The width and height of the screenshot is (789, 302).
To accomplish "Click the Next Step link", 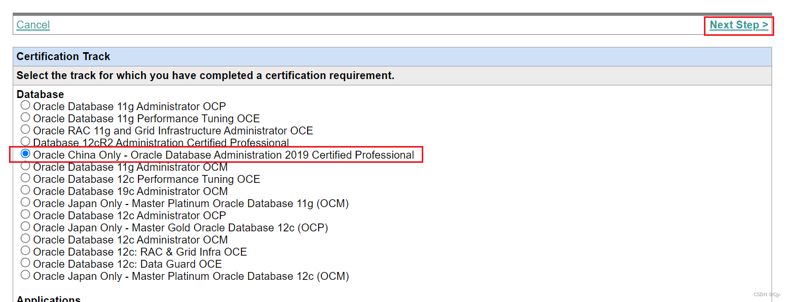I will pyautogui.click(x=738, y=25).
